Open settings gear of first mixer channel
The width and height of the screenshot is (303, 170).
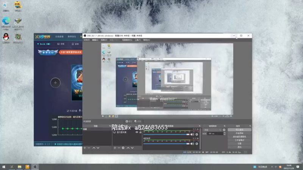197,134
